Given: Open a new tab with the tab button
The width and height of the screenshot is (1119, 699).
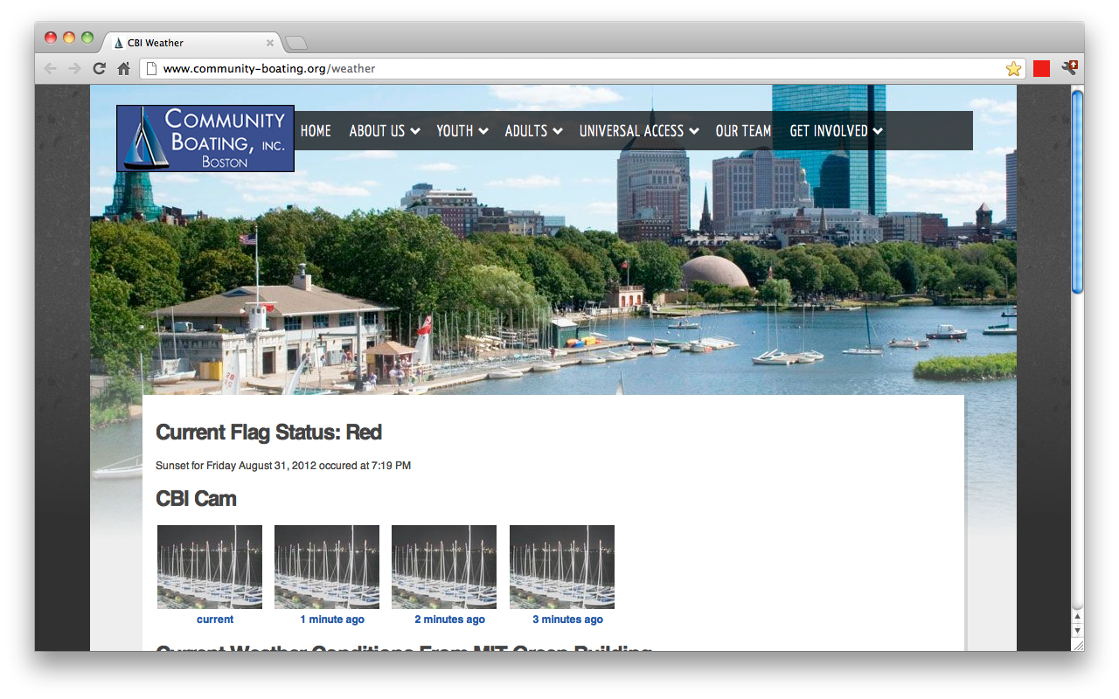Looking at the screenshot, I should tap(296, 43).
